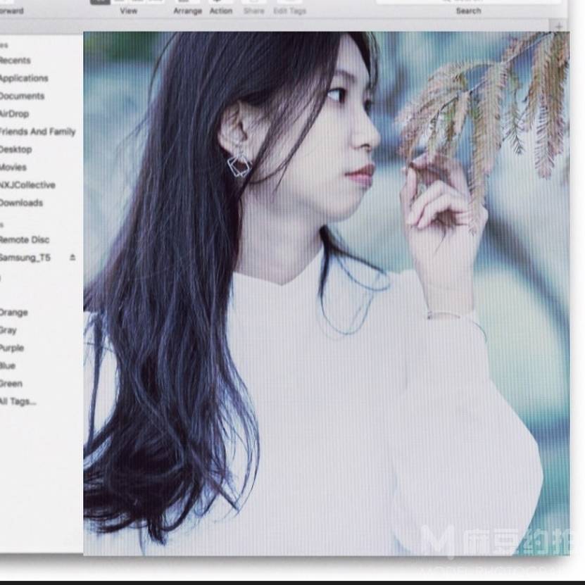Open the Movies folder in the sidebar
585x585 pixels.
coord(13,168)
